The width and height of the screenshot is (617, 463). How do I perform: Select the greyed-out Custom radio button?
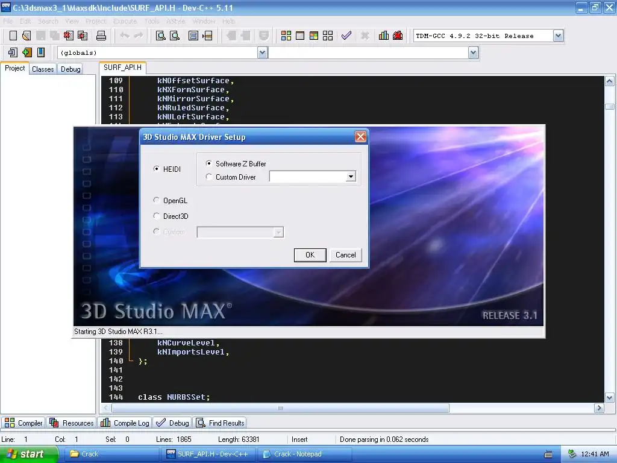click(x=156, y=231)
